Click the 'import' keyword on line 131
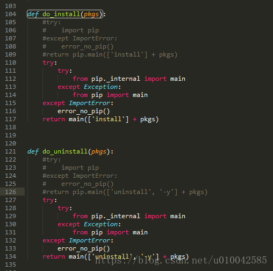Screen dimensions: 273x271 (118, 232)
